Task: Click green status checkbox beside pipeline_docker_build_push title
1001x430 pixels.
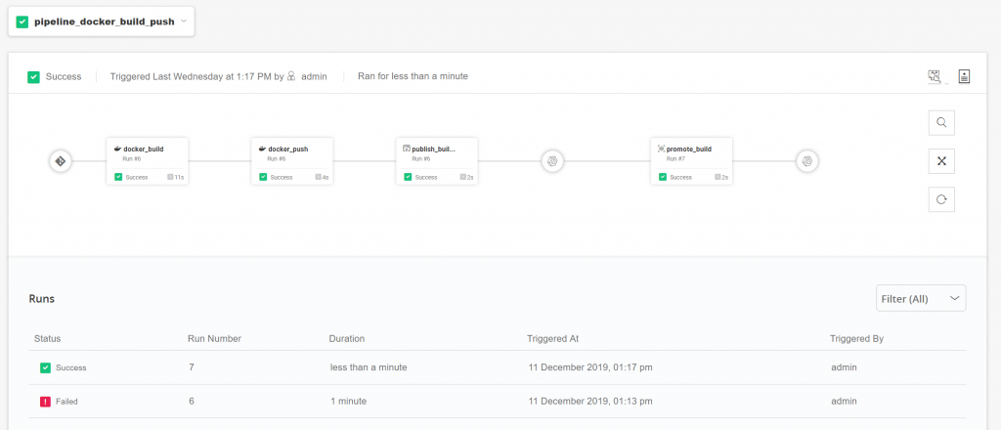Action: (22, 21)
